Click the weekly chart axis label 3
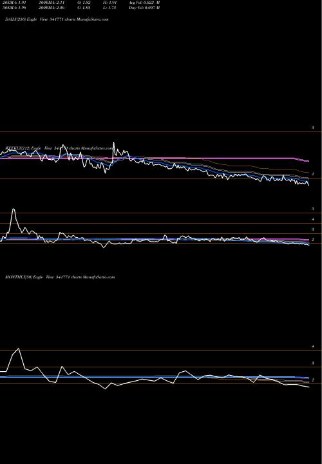 coord(312,229)
